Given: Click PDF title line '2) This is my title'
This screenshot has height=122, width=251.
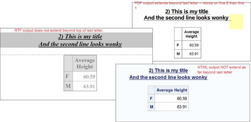Looking at the screenshot, I should click(x=187, y=12).
